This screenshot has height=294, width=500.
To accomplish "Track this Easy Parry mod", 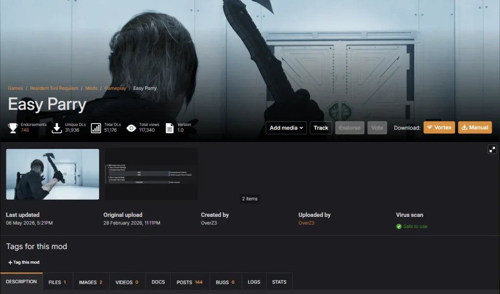I will pyautogui.click(x=321, y=128).
